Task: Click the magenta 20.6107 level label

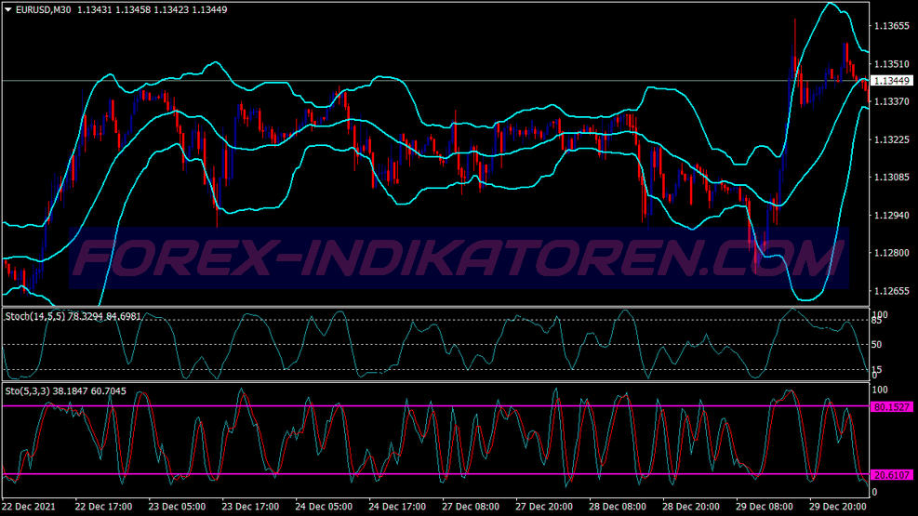Action: tap(893, 475)
